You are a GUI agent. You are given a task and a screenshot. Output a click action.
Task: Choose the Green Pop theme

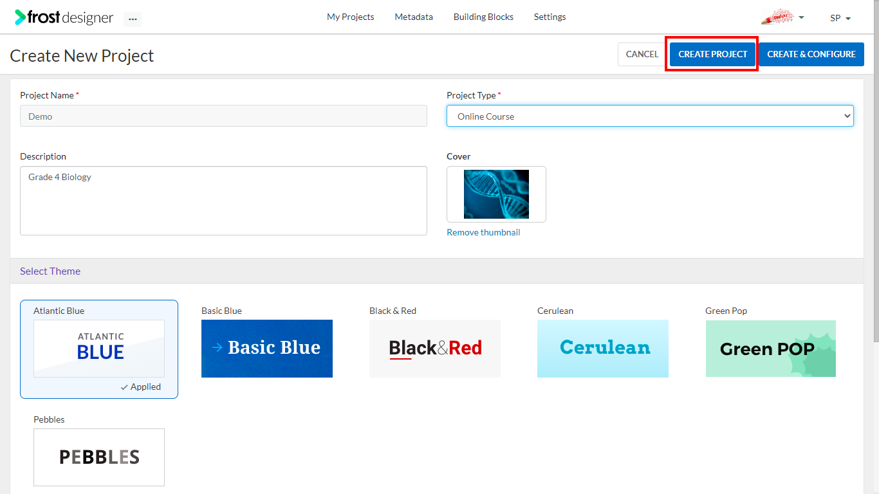point(771,349)
